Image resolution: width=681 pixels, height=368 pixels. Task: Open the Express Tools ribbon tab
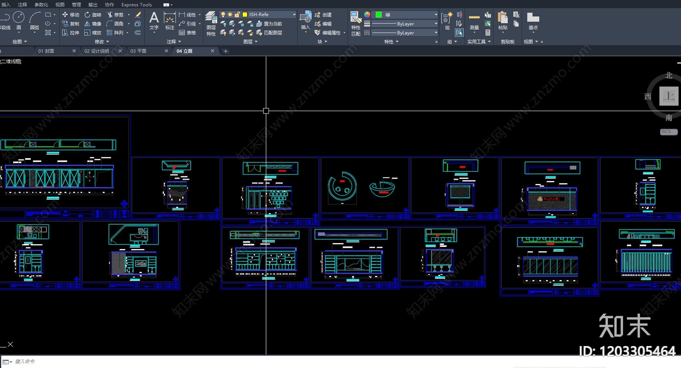click(137, 5)
